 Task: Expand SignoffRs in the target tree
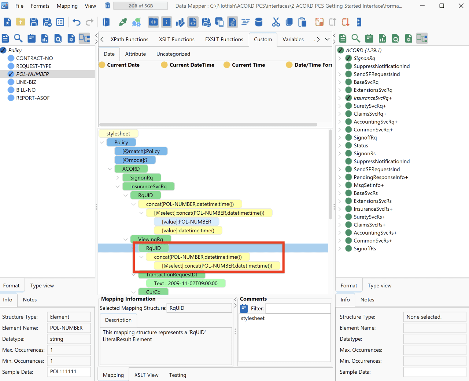pos(340,248)
